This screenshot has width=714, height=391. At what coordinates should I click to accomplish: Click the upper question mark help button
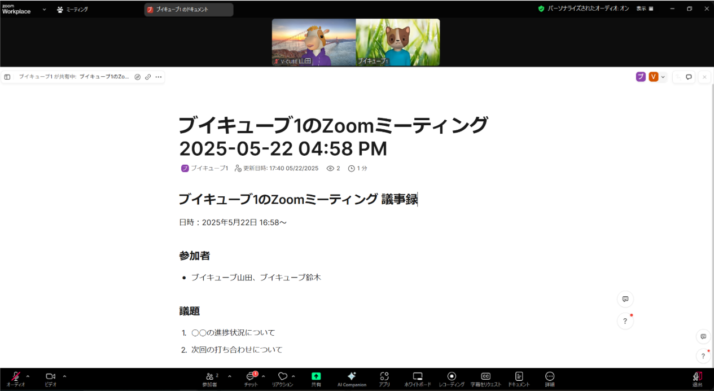[625, 321]
